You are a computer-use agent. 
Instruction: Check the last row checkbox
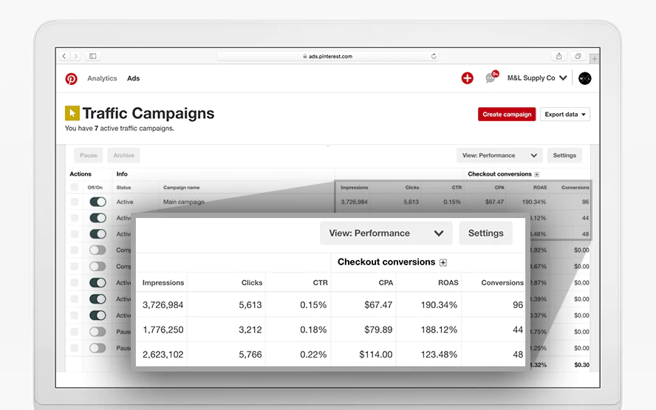(75, 348)
